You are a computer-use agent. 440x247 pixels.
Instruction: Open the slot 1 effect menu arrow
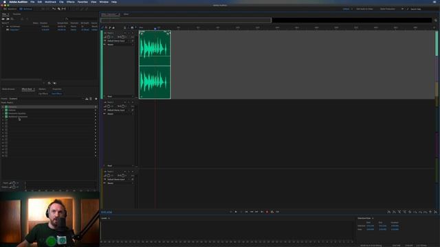click(96, 107)
